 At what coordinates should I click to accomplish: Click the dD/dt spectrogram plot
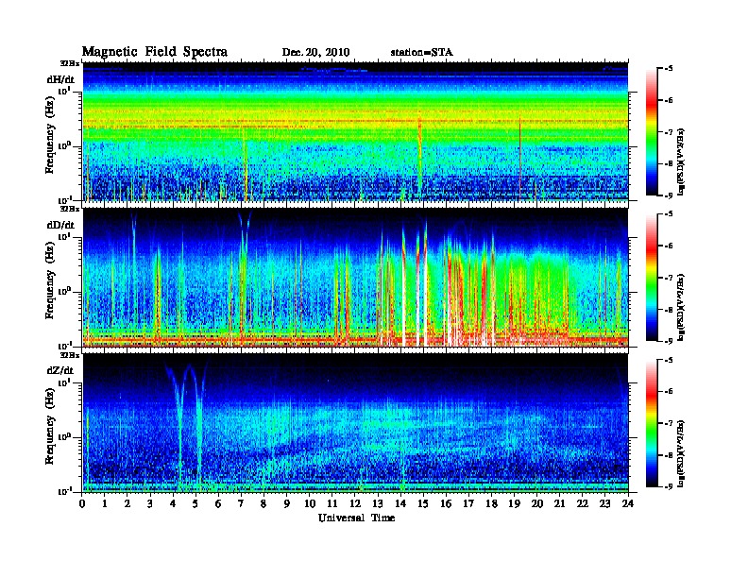[x=355, y=277]
